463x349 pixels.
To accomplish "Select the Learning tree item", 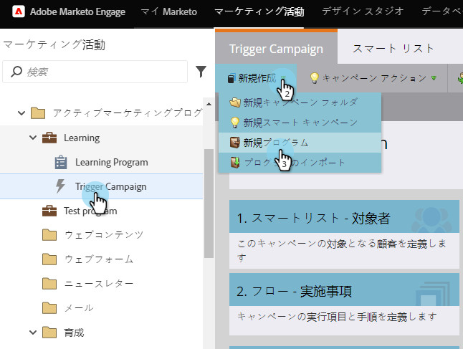I will [82, 138].
